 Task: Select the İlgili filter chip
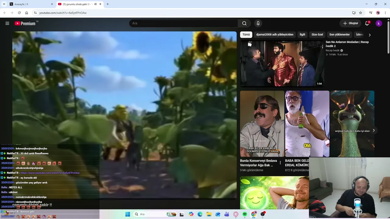click(x=302, y=35)
